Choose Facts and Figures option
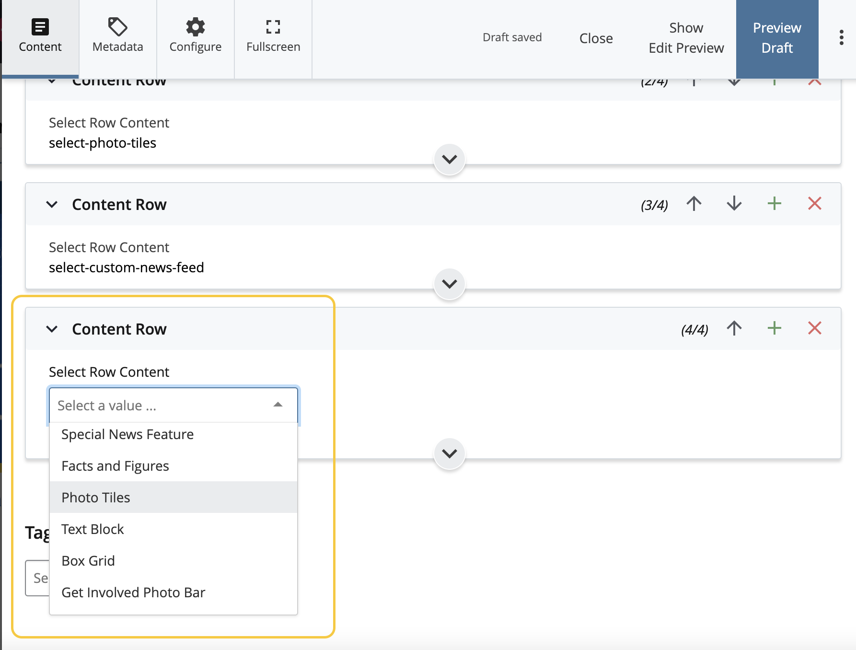 click(x=174, y=466)
